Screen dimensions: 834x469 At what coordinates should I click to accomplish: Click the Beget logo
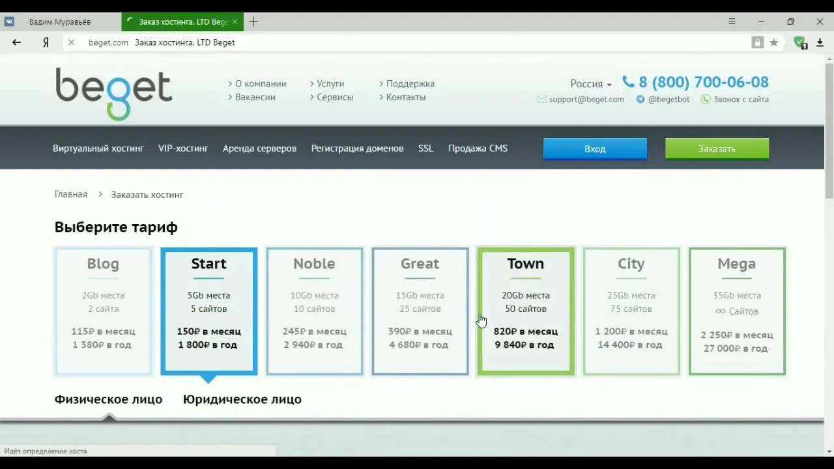tap(114, 94)
